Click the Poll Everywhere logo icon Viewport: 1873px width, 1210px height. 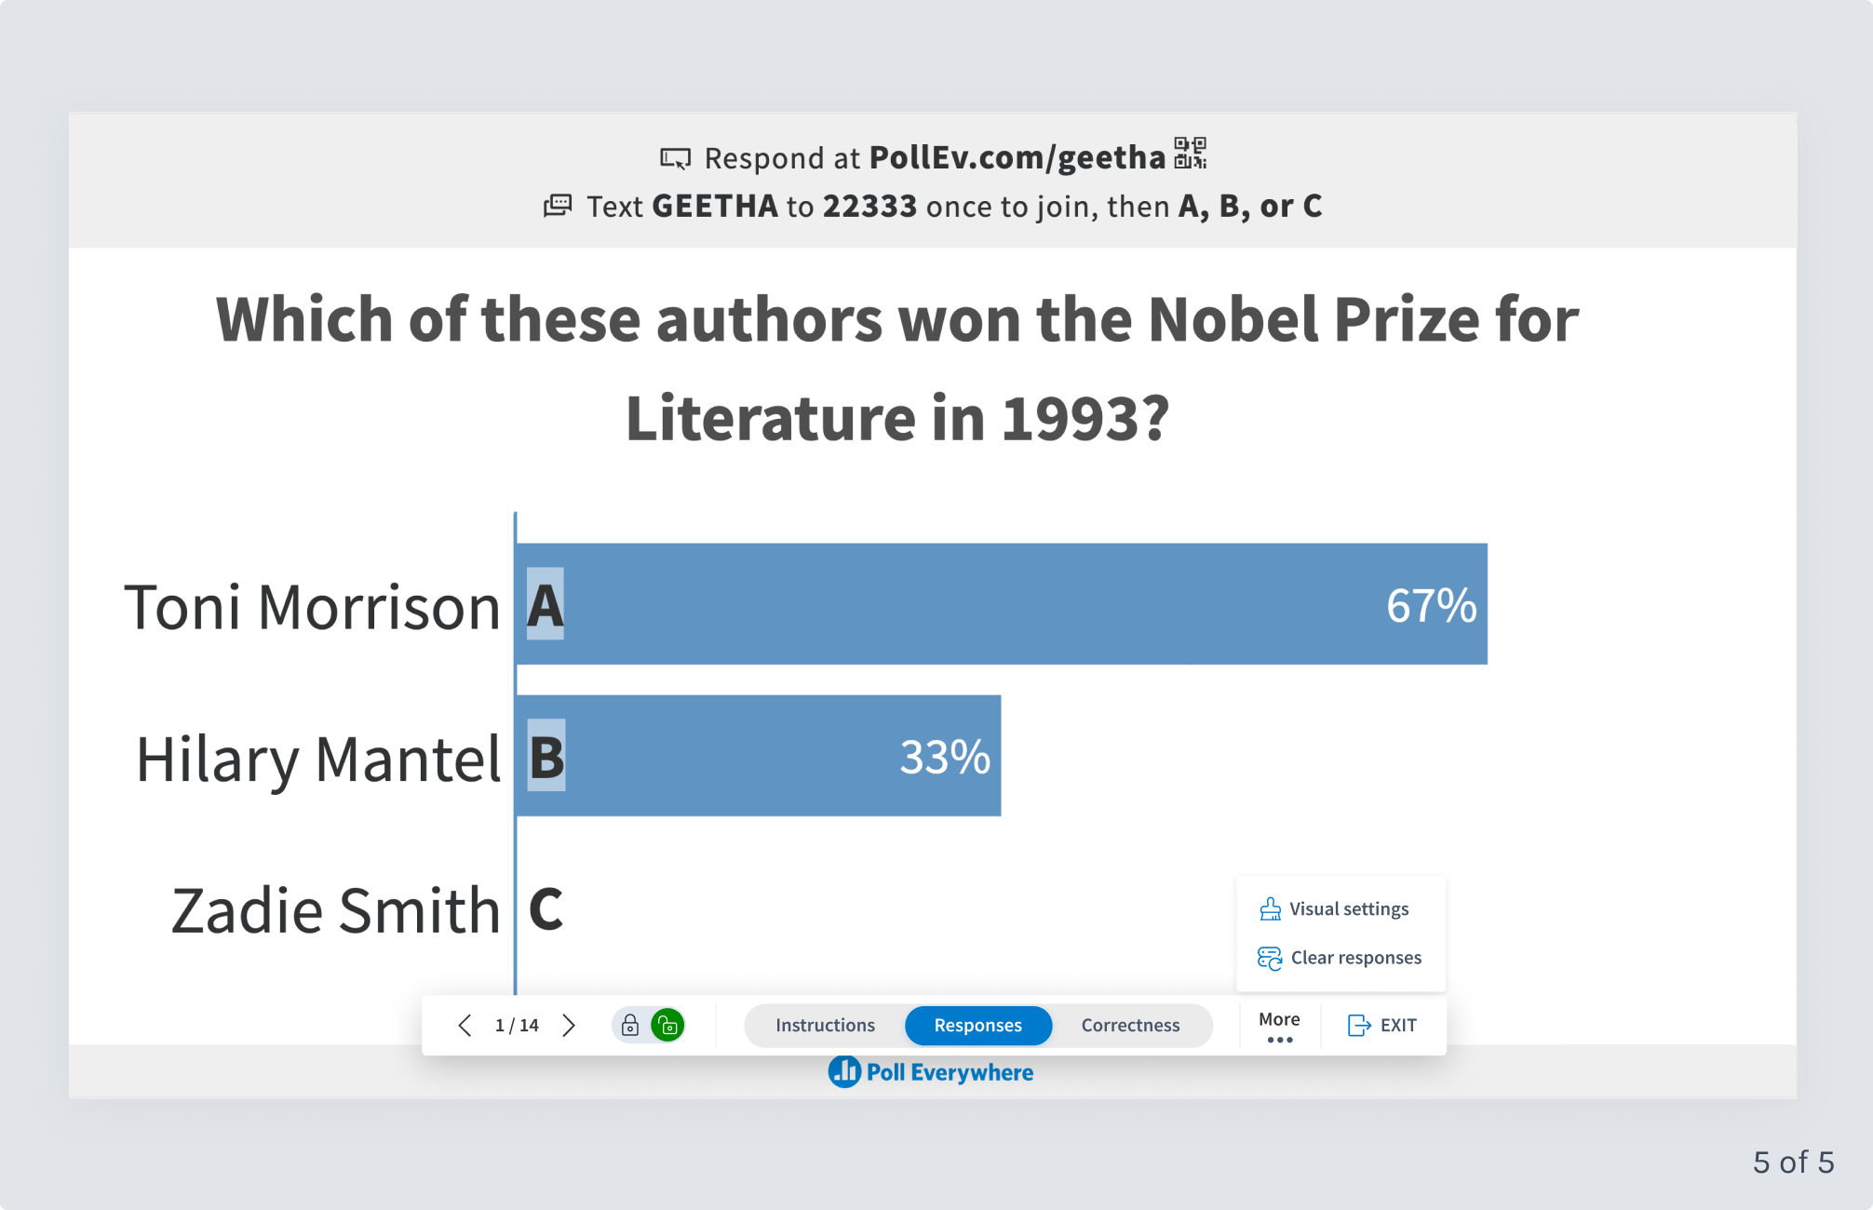pos(844,1072)
